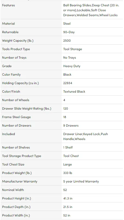Select the 1 Shelf value
The width and height of the screenshot is (124, 220).
click(x=68, y=147)
